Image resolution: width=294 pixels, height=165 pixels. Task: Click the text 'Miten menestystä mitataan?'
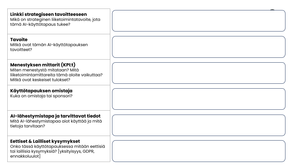pyautogui.click(x=40, y=70)
